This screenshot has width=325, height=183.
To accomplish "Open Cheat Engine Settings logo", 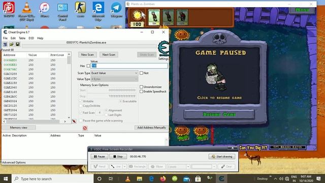I will 164,49.
